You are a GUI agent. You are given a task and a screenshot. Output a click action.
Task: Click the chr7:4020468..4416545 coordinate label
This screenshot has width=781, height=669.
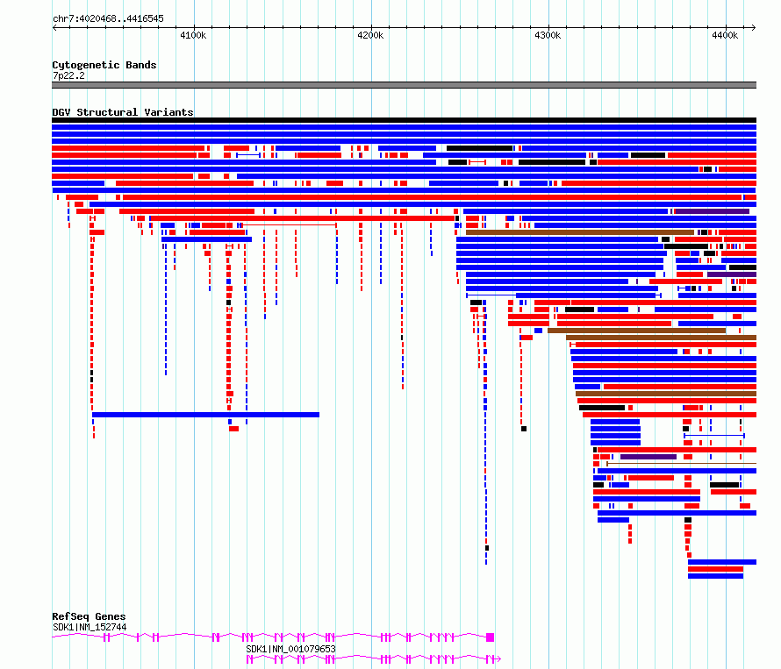click(108, 19)
